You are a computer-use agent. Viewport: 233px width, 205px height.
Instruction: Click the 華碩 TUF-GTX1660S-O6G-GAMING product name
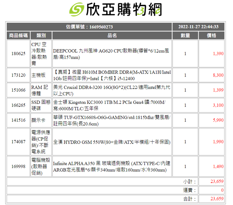(x=112, y=120)
